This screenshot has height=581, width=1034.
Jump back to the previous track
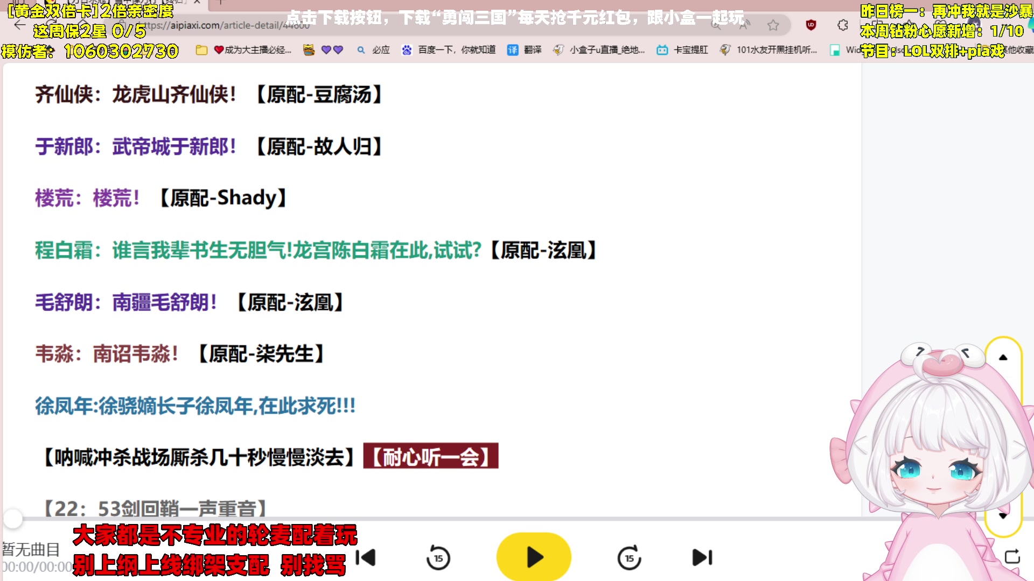pyautogui.click(x=366, y=558)
